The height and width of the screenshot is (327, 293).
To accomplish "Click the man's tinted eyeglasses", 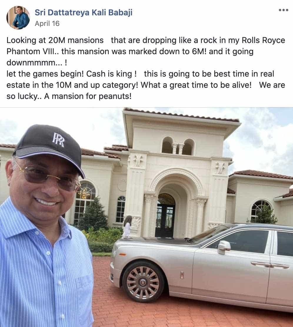I will pyautogui.click(x=49, y=177).
